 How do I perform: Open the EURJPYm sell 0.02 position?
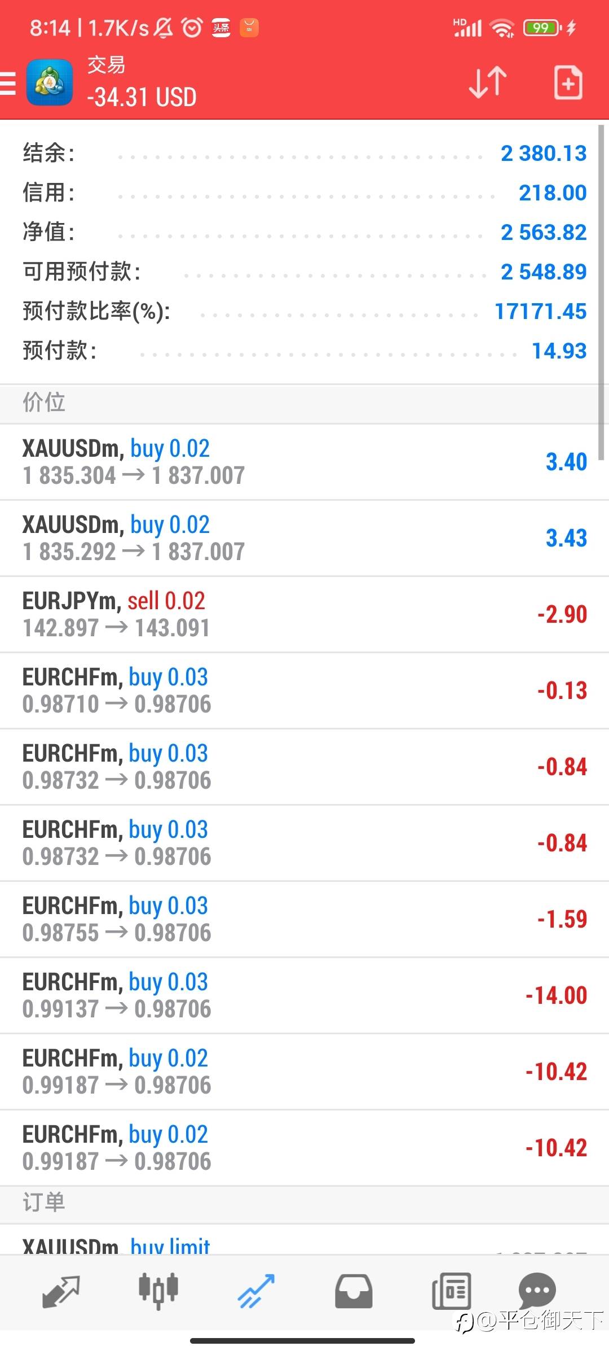(x=304, y=614)
